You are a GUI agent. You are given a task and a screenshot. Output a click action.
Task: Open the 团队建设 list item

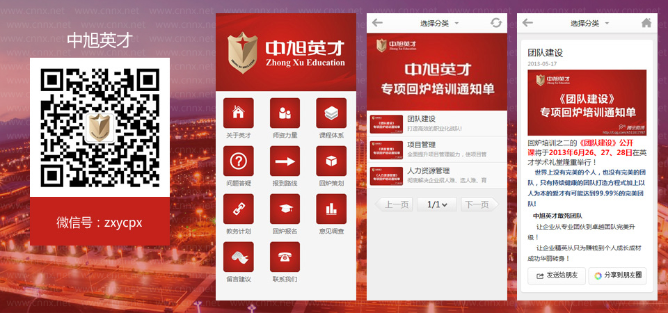437,124
